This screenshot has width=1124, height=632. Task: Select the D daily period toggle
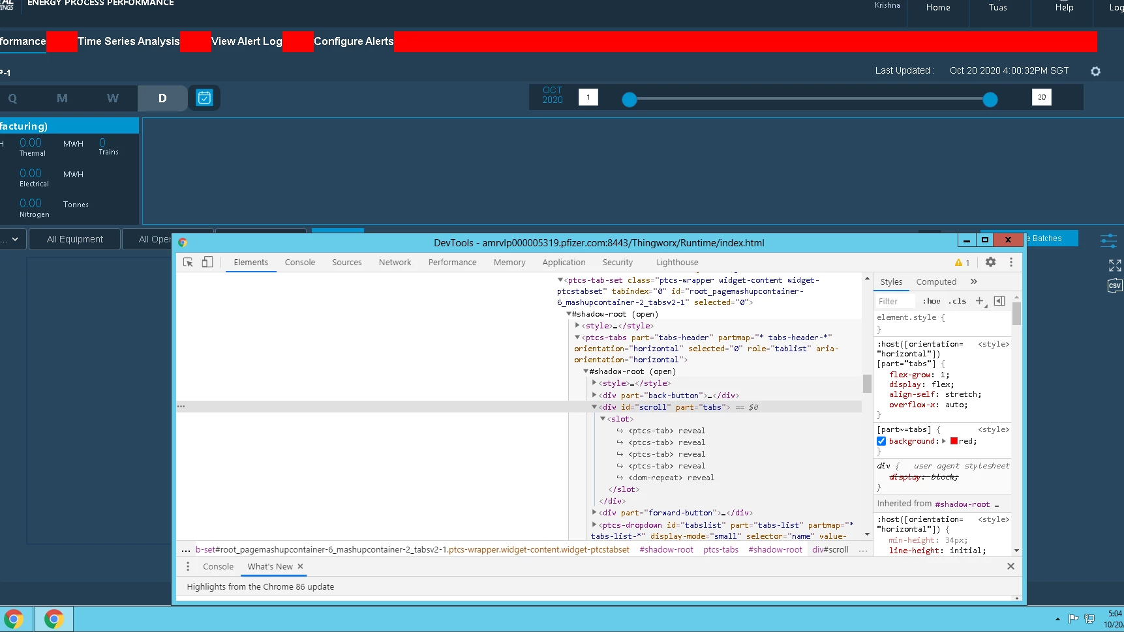point(162,98)
